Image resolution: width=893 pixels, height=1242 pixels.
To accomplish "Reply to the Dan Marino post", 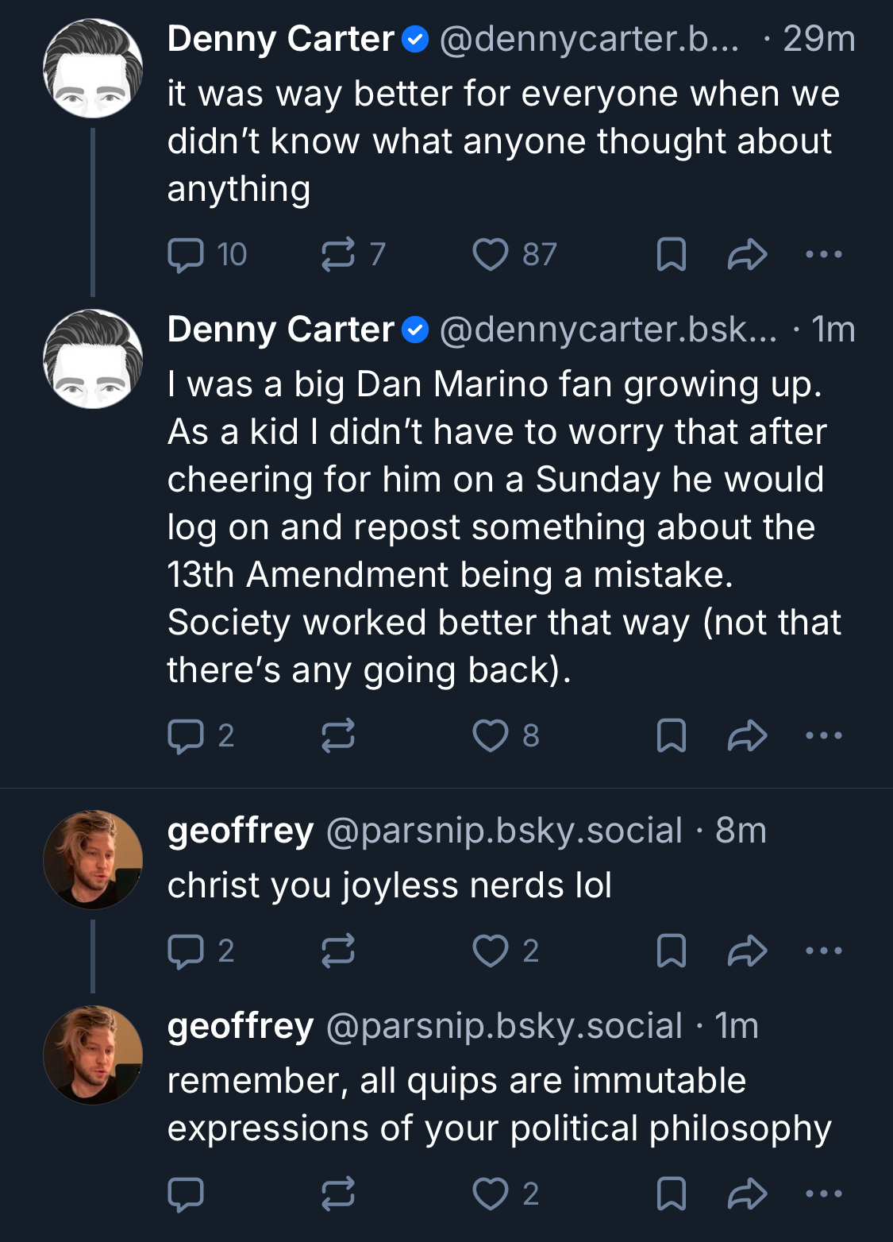I will pos(187,736).
